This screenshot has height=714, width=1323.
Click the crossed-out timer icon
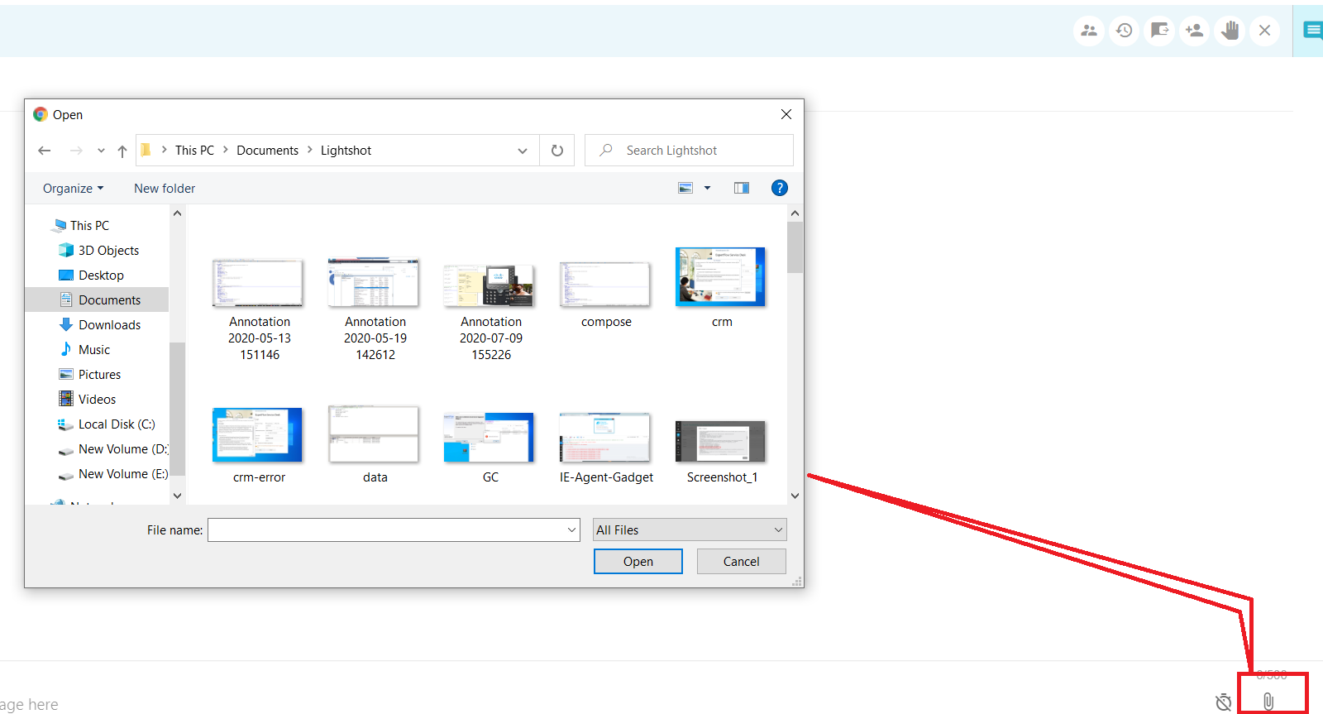(x=1224, y=702)
